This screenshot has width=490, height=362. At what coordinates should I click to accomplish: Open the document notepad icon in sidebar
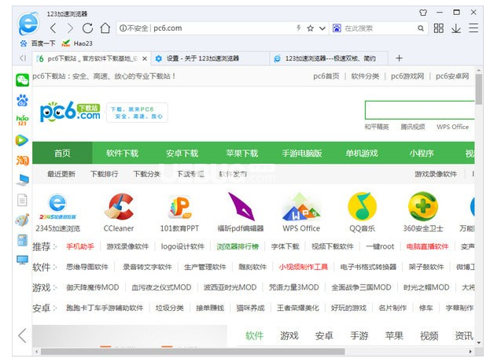pyautogui.click(x=22, y=200)
